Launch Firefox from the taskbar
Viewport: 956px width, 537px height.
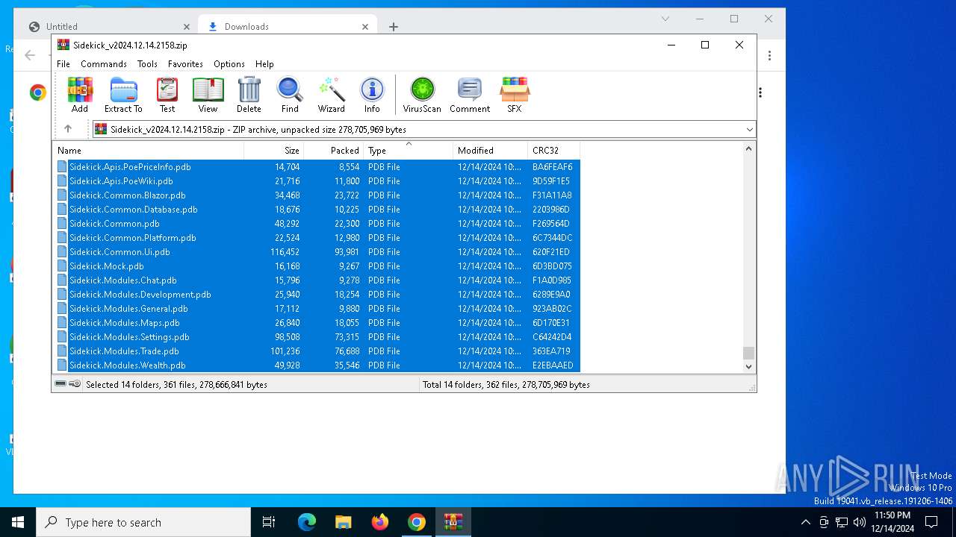(380, 522)
